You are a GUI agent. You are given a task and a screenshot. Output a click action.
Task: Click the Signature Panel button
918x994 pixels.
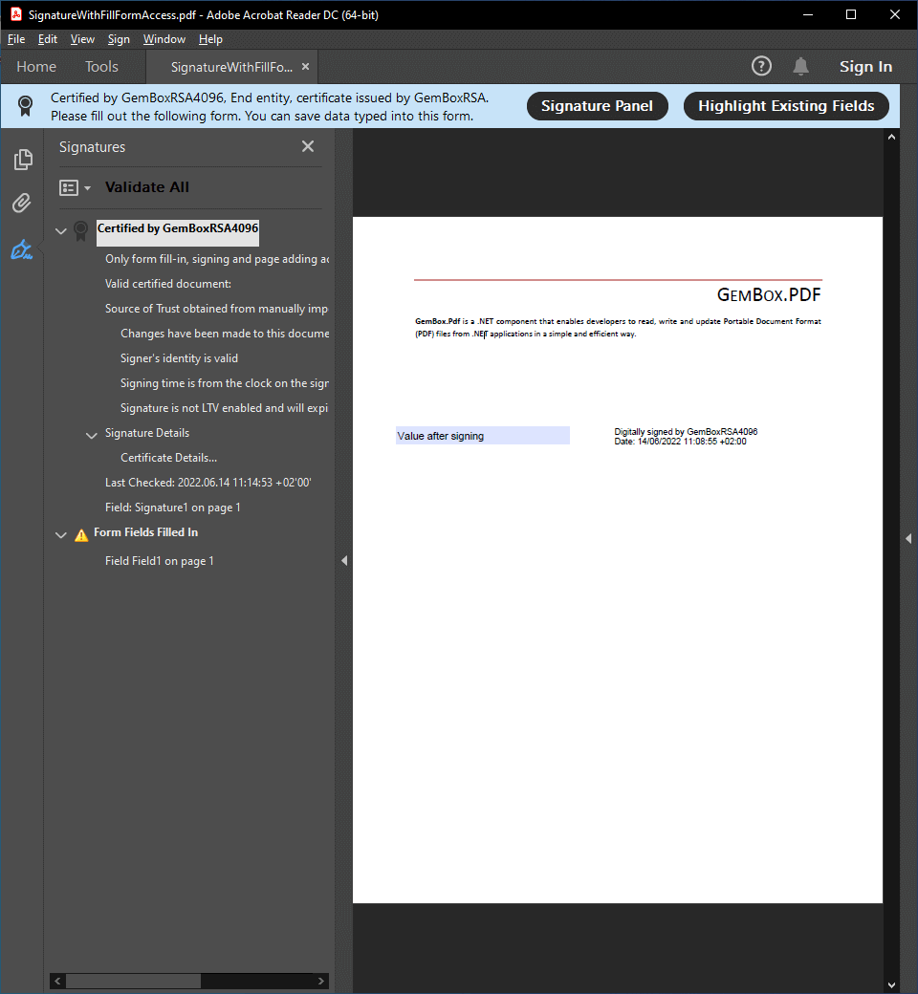597,106
